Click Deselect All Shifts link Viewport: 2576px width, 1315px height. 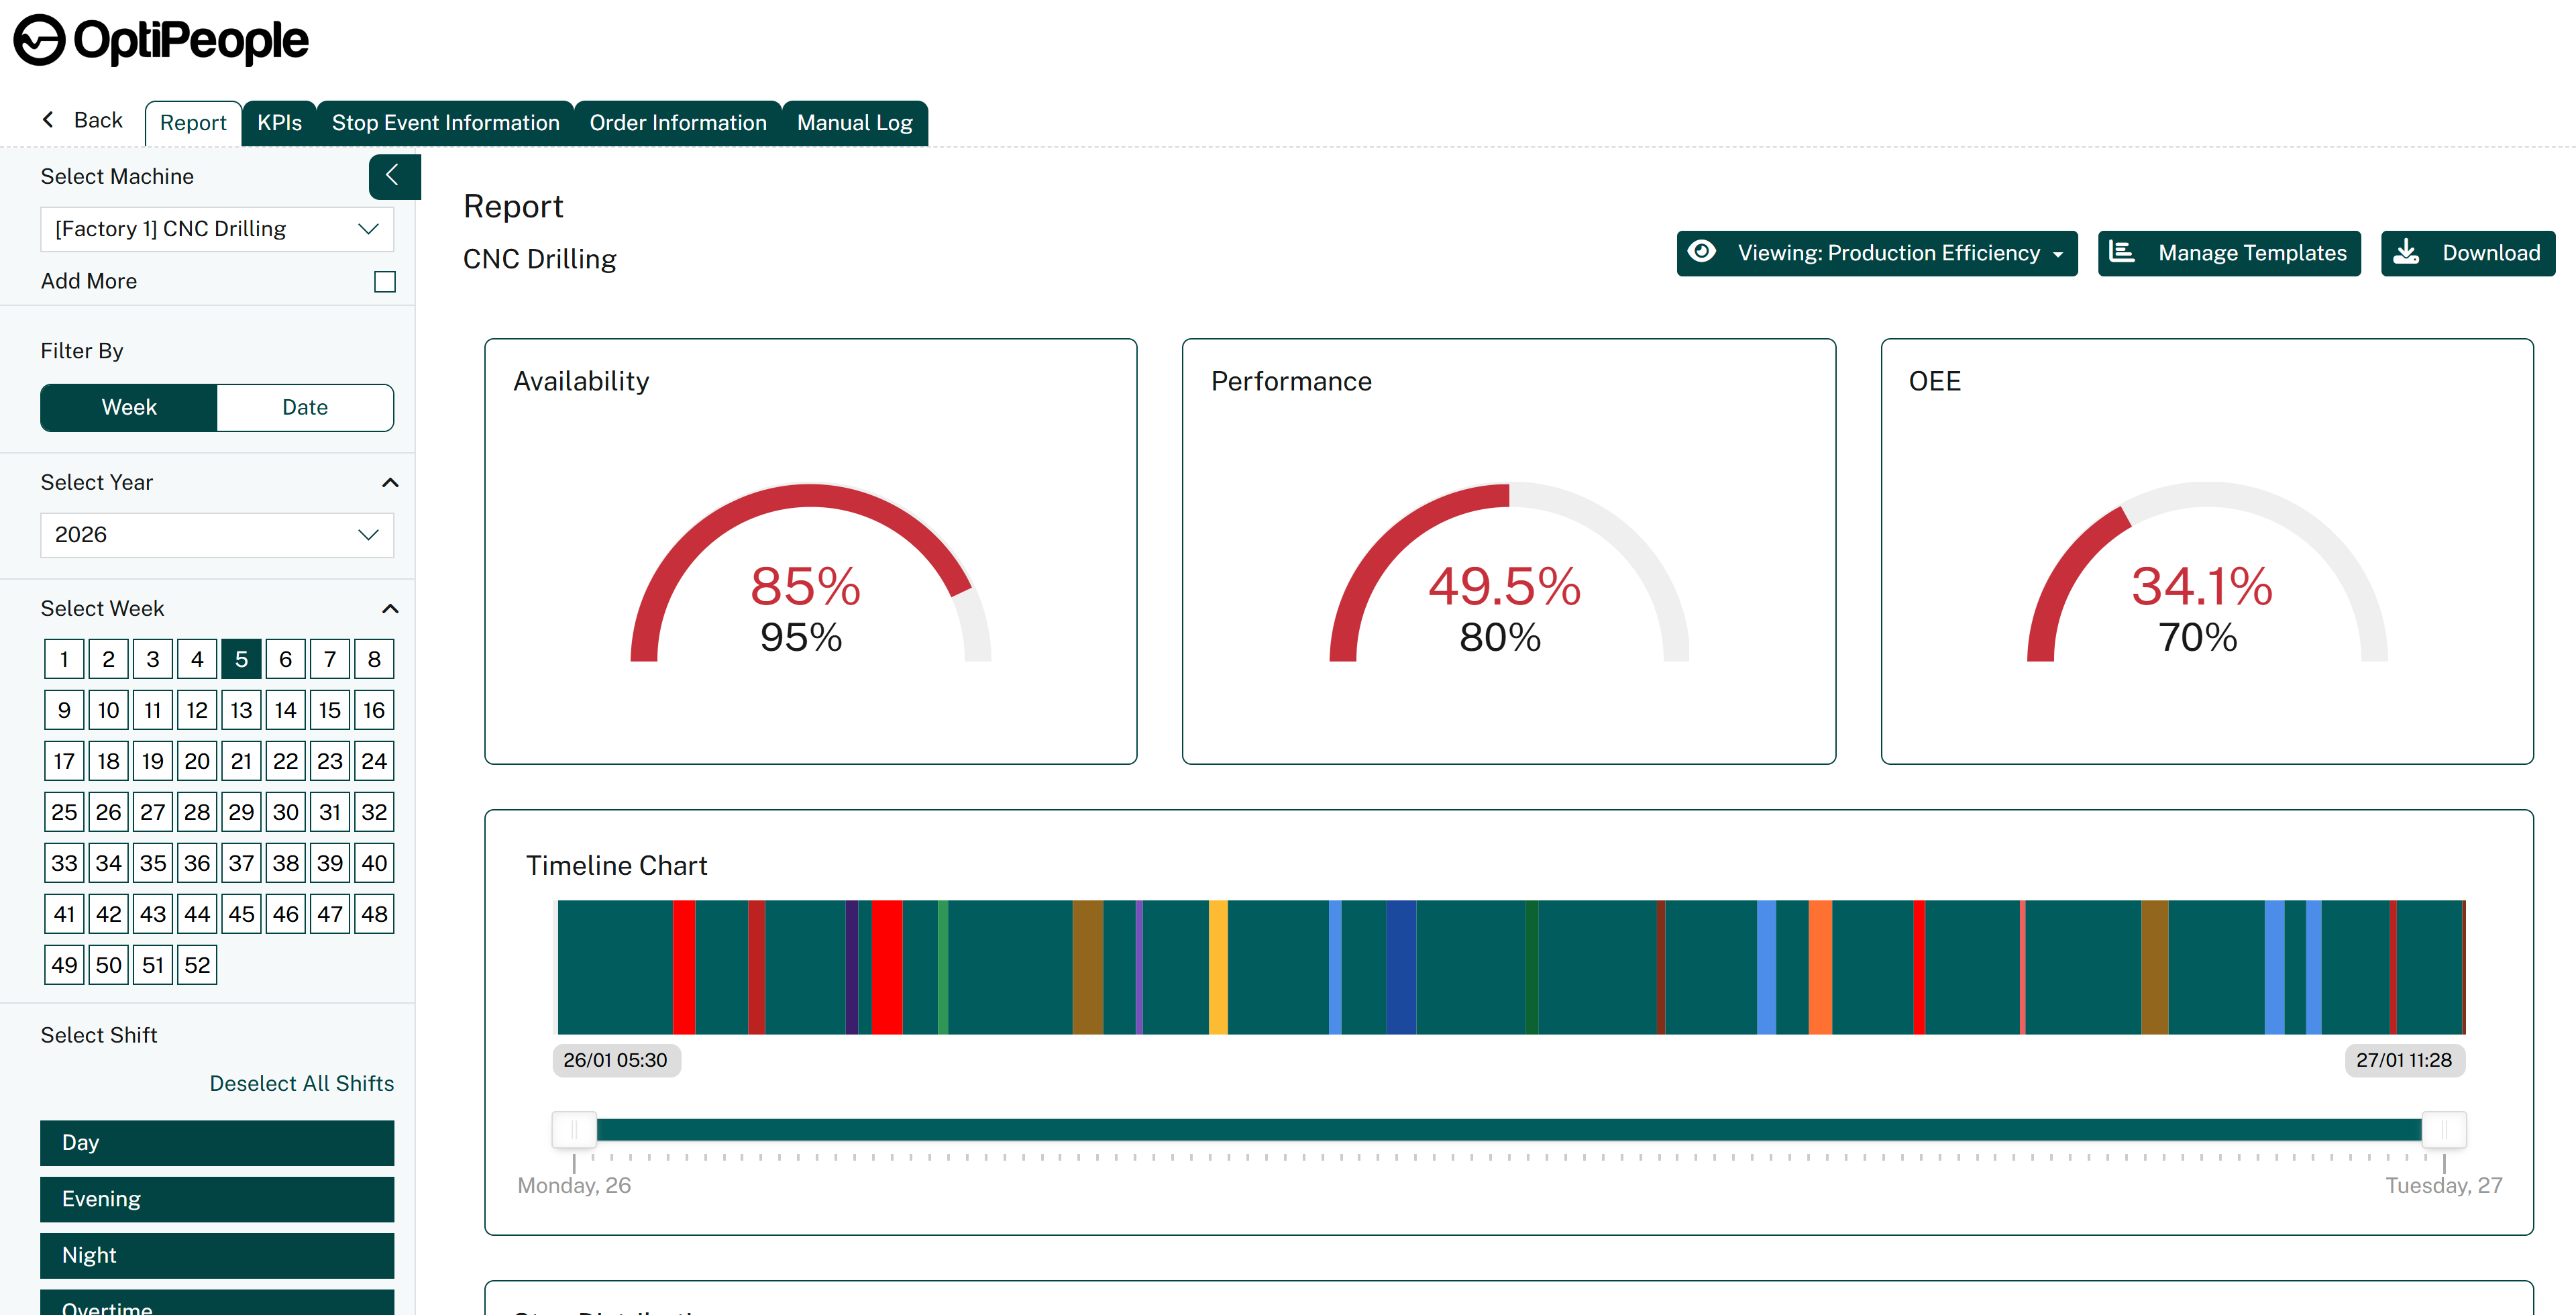[302, 1083]
